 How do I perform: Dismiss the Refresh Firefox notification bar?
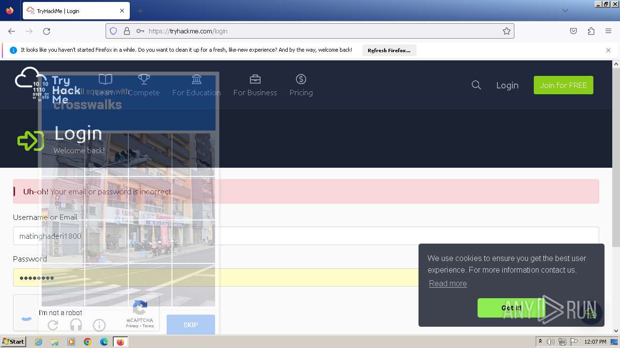(x=608, y=50)
